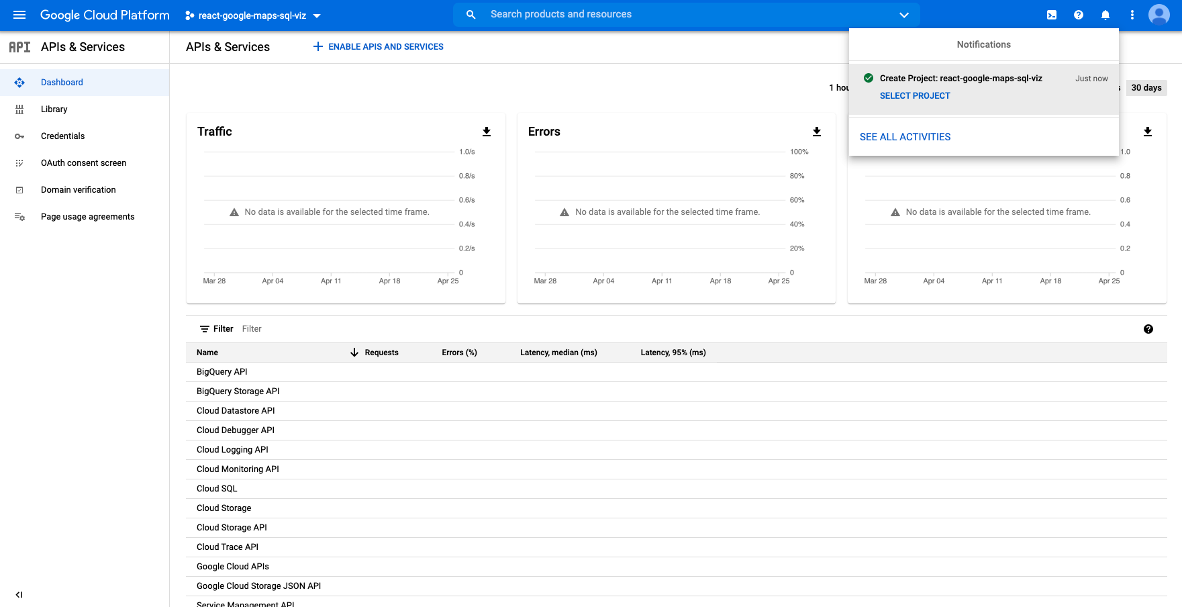Open the user account avatar
This screenshot has width=1182, height=607.
[1159, 15]
